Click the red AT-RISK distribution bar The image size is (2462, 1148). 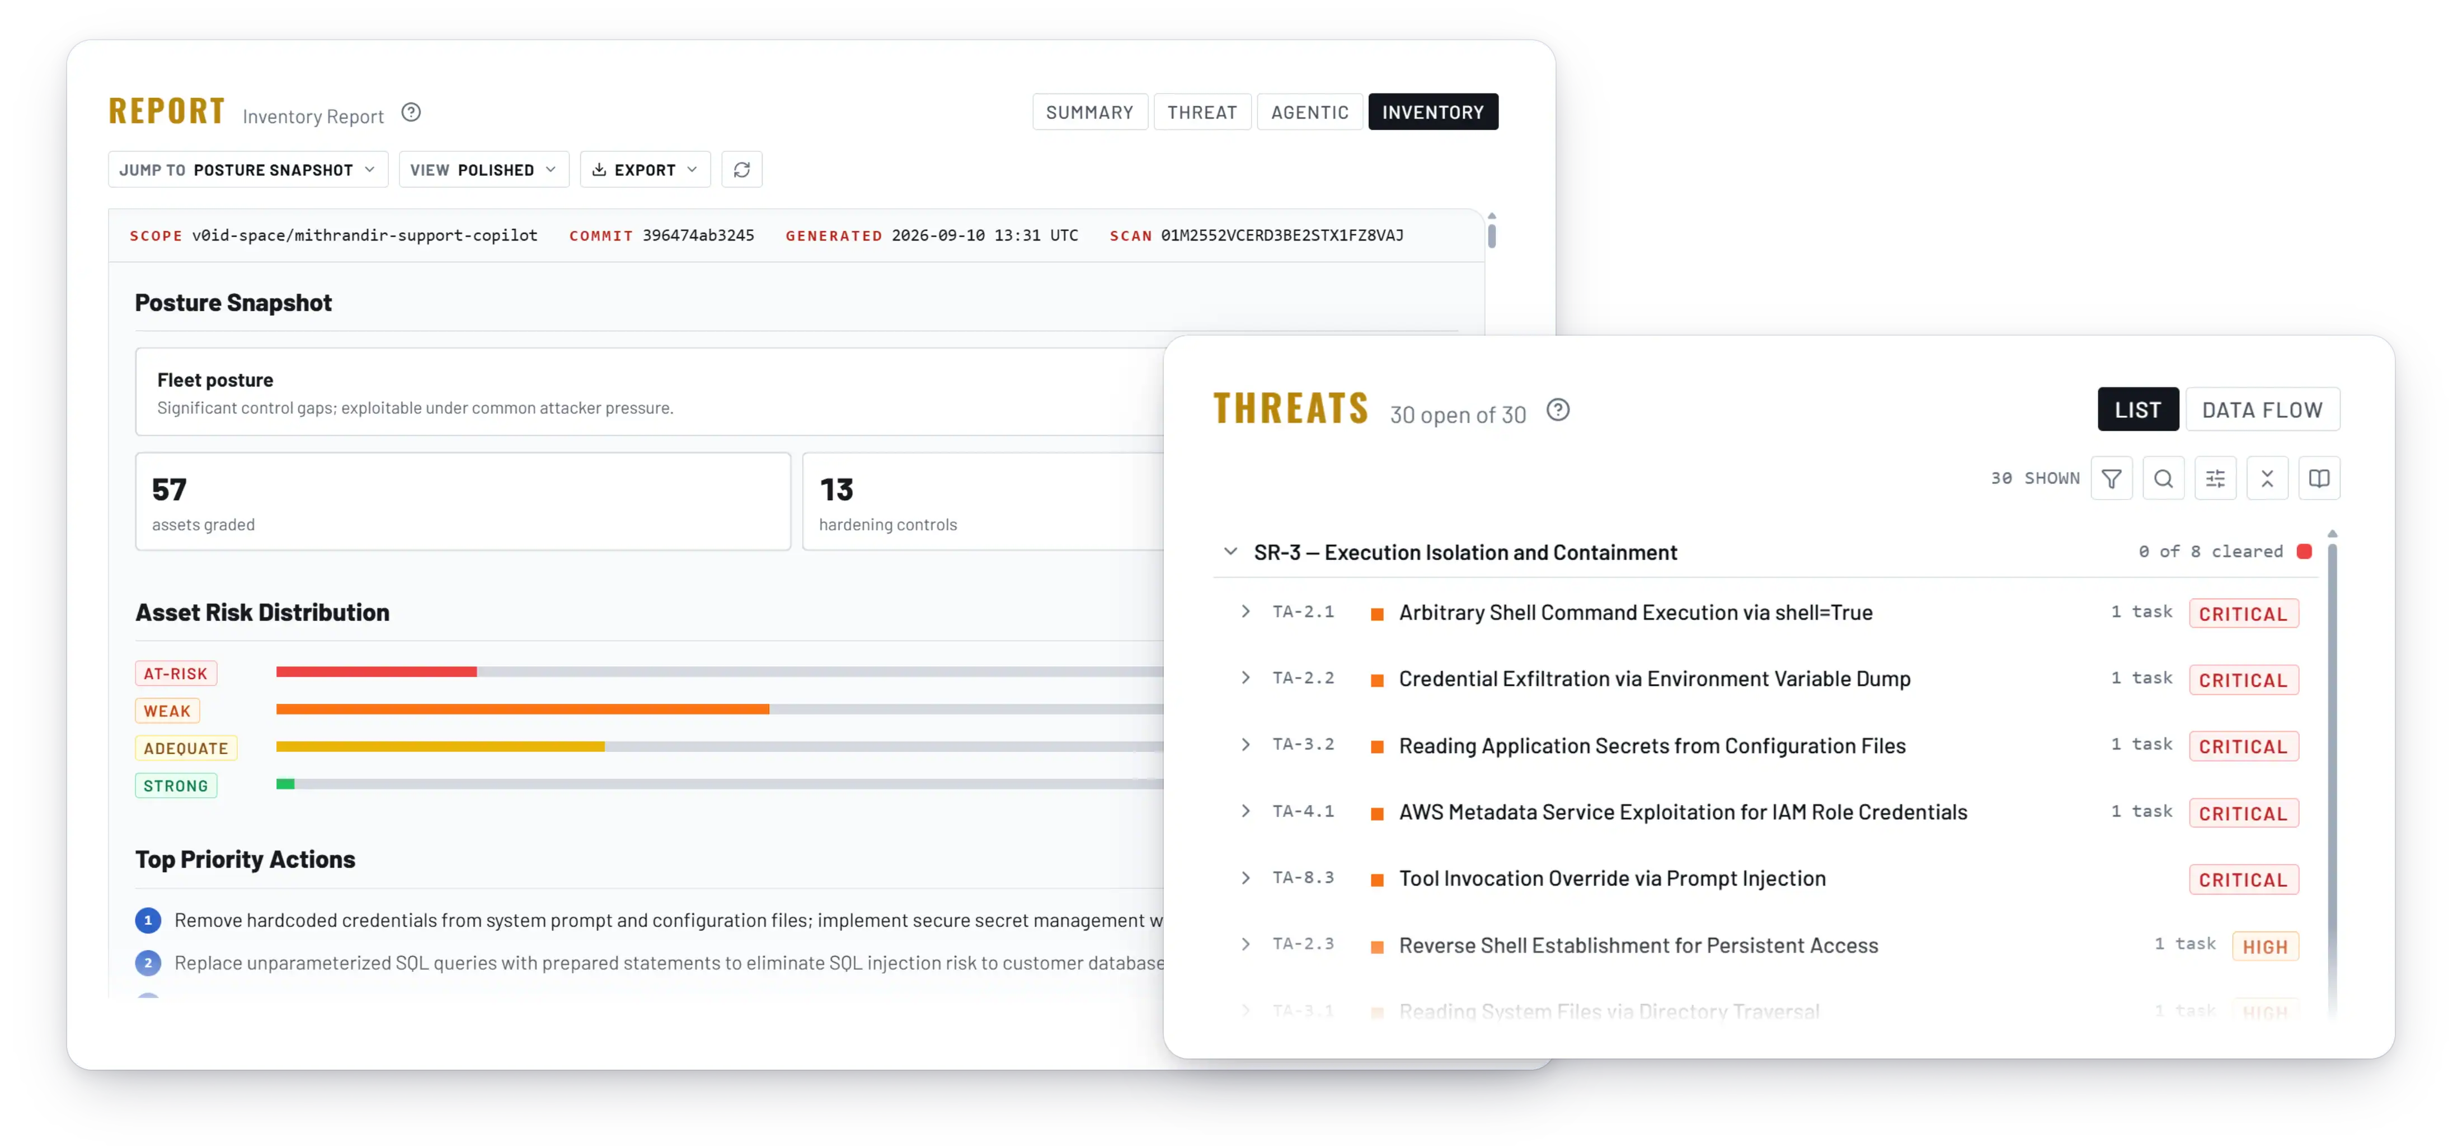[x=377, y=672]
